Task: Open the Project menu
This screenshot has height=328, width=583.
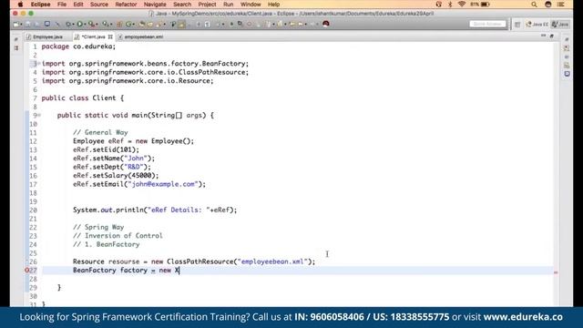Action: (207, 5)
